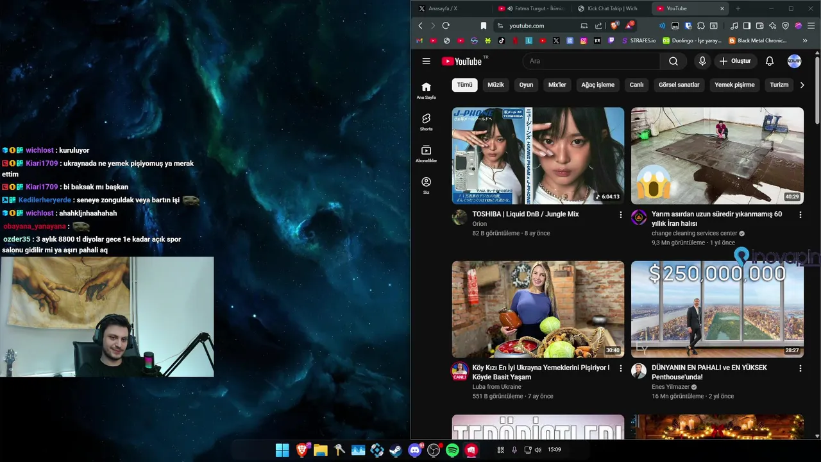Open OBS Studio from the taskbar
The image size is (821, 462).
[434, 450]
